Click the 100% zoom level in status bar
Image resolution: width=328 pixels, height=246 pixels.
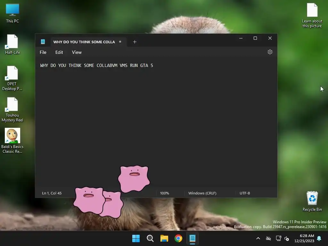(164, 193)
